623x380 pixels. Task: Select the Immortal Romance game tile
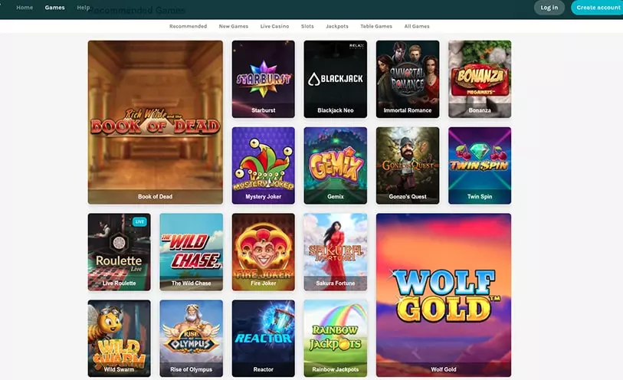point(408,79)
